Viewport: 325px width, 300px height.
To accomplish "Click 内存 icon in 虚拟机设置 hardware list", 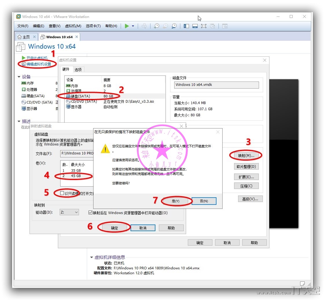I will click(68, 86).
